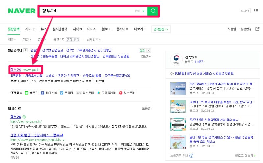Image resolution: width=263 pixels, height=163 pixels.
Task: Select the 웹사이트 tab
Action: [122, 29]
